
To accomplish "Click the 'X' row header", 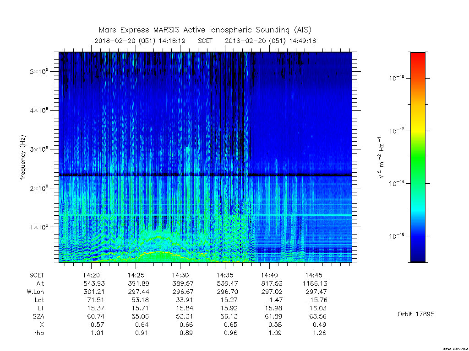I will (42, 324).
